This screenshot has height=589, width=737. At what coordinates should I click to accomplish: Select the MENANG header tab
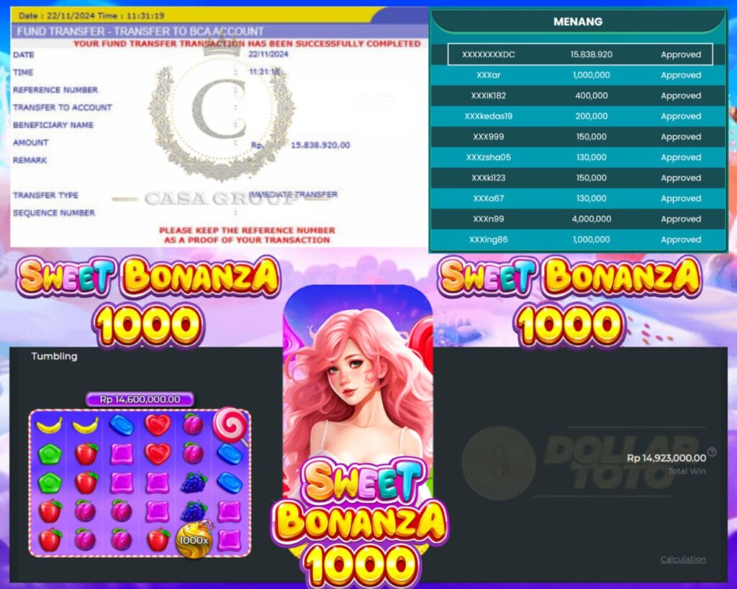point(578,22)
